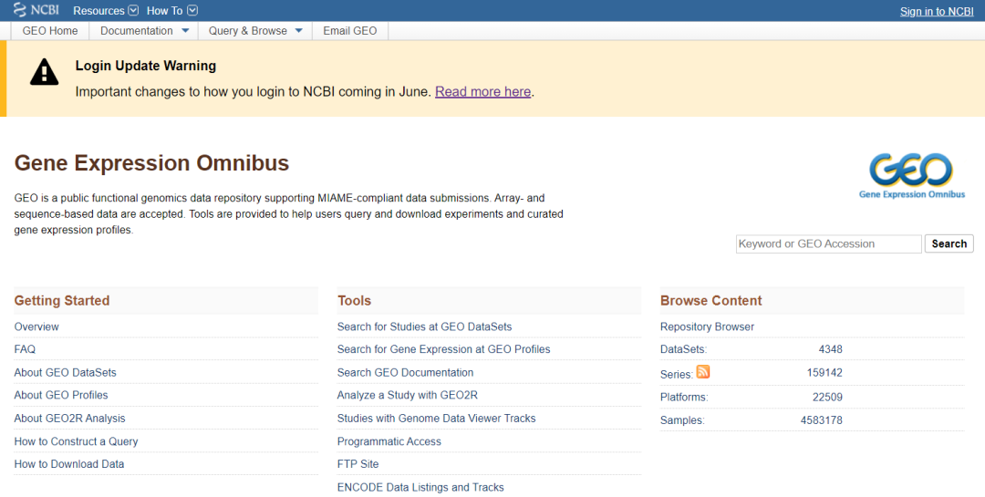
Task: Open About GEO Profiles
Action: tap(61, 395)
